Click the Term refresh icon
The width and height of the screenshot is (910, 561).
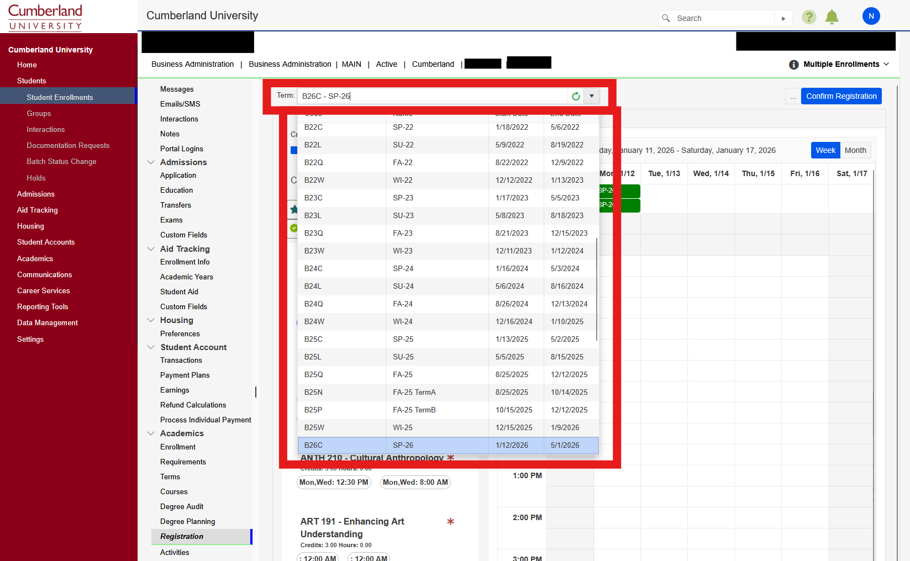576,96
